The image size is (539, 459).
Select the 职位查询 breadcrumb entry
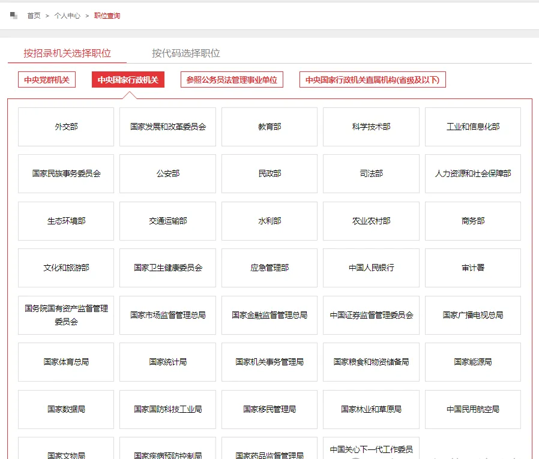pyautogui.click(x=106, y=16)
